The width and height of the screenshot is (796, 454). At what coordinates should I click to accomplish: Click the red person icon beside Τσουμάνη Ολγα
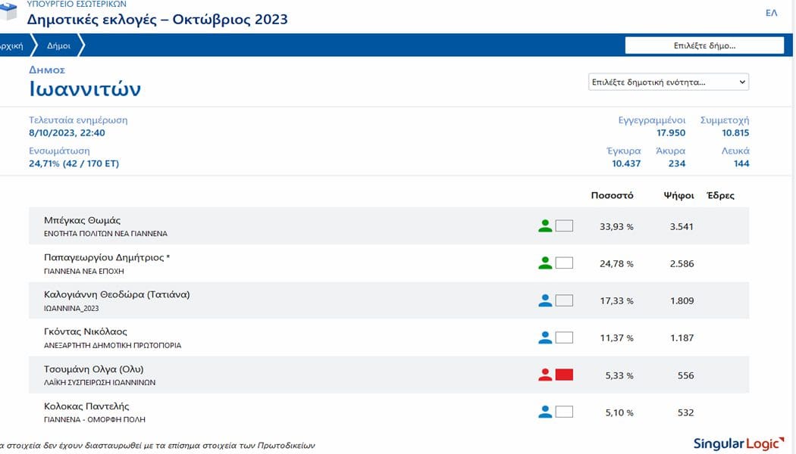pyautogui.click(x=544, y=375)
